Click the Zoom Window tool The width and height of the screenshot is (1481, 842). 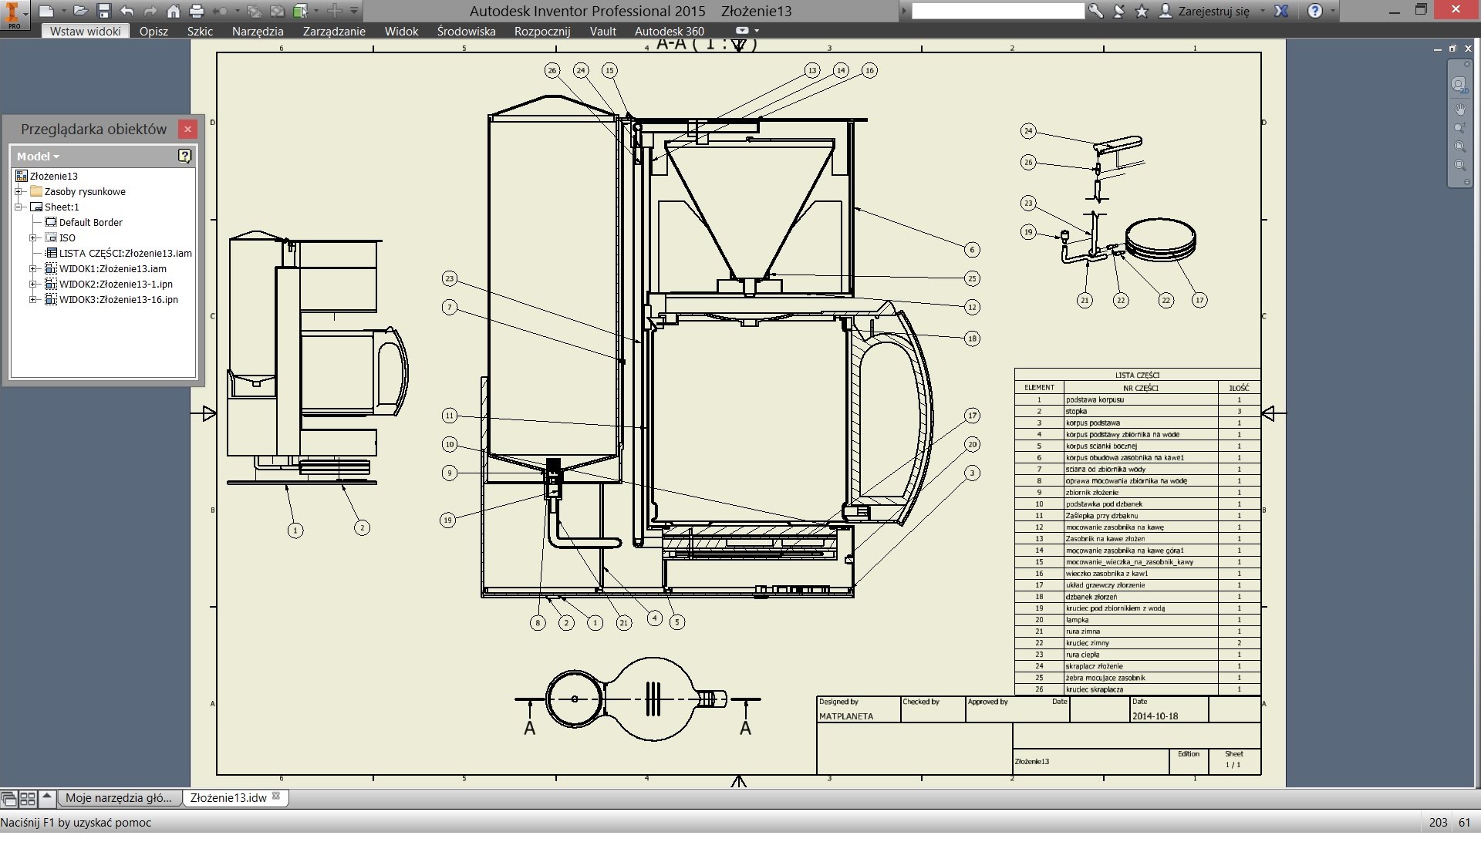pos(1459,145)
